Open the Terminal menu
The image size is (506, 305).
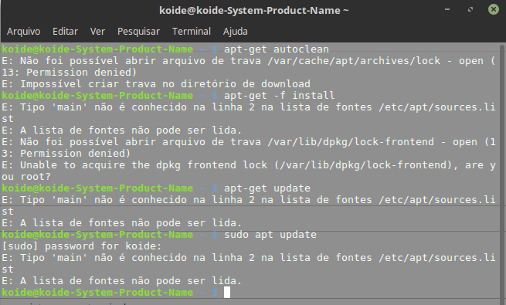click(x=192, y=32)
